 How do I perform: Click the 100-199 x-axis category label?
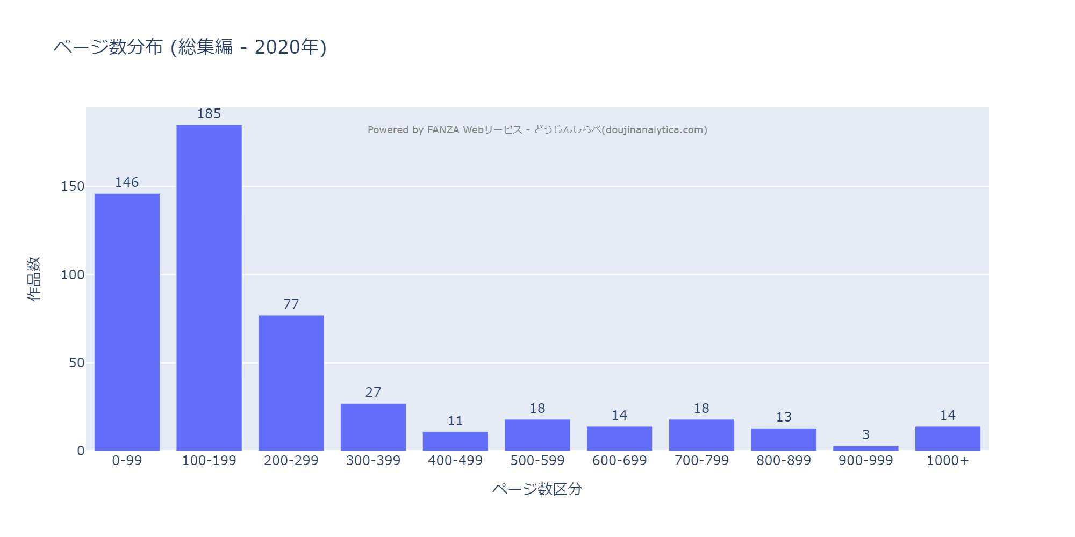click(209, 461)
